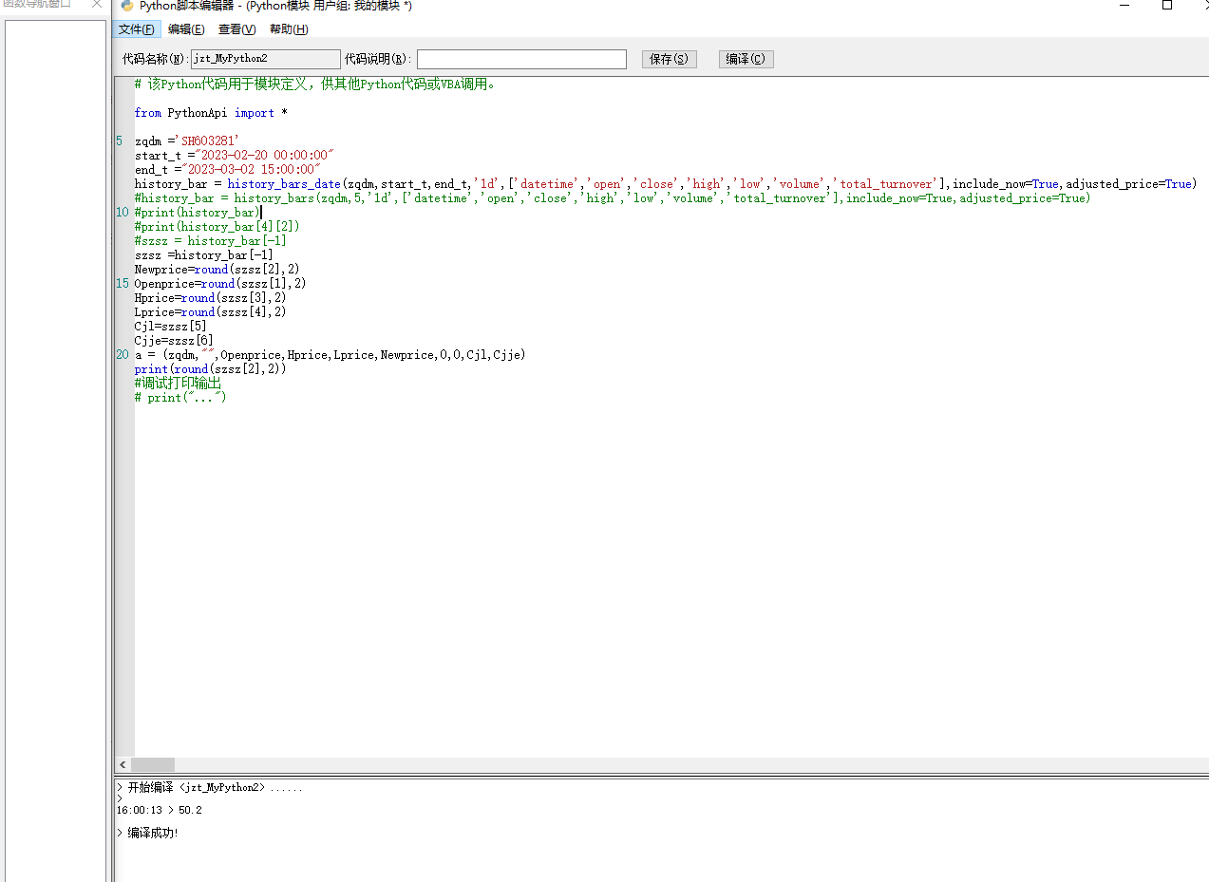The width and height of the screenshot is (1209, 882).
Task: Click the #调试打印输出 comment line
Action: pyautogui.click(x=178, y=384)
